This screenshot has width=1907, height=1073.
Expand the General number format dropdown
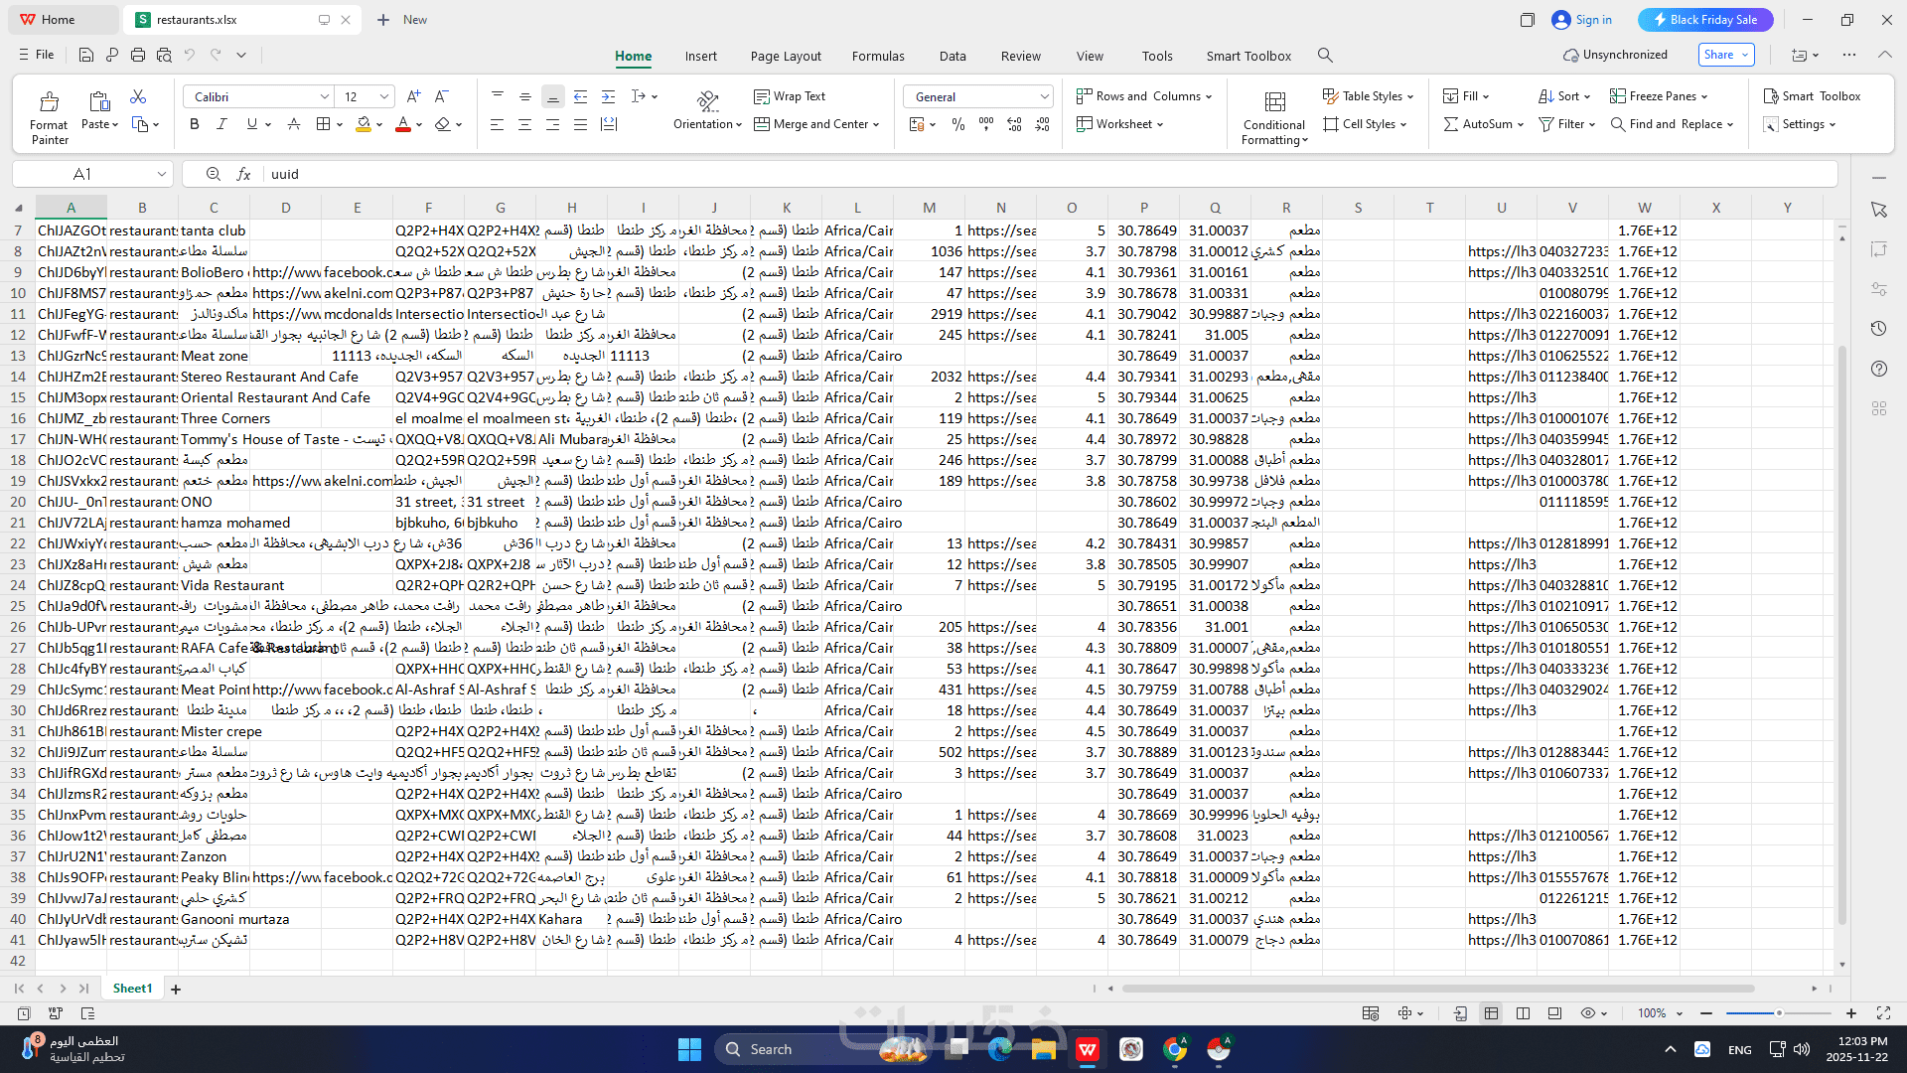(1044, 96)
